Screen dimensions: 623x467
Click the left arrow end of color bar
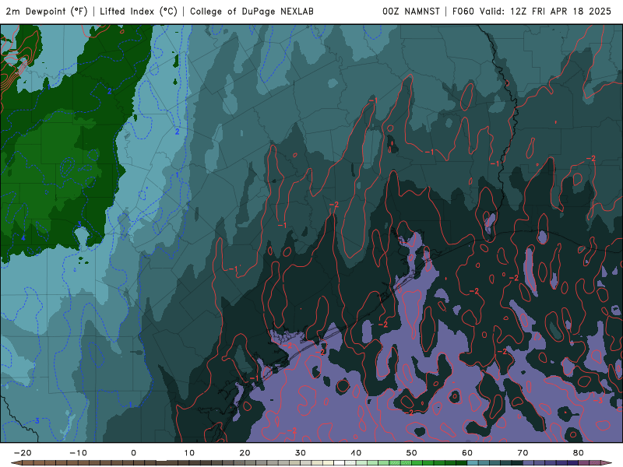coord(16,463)
